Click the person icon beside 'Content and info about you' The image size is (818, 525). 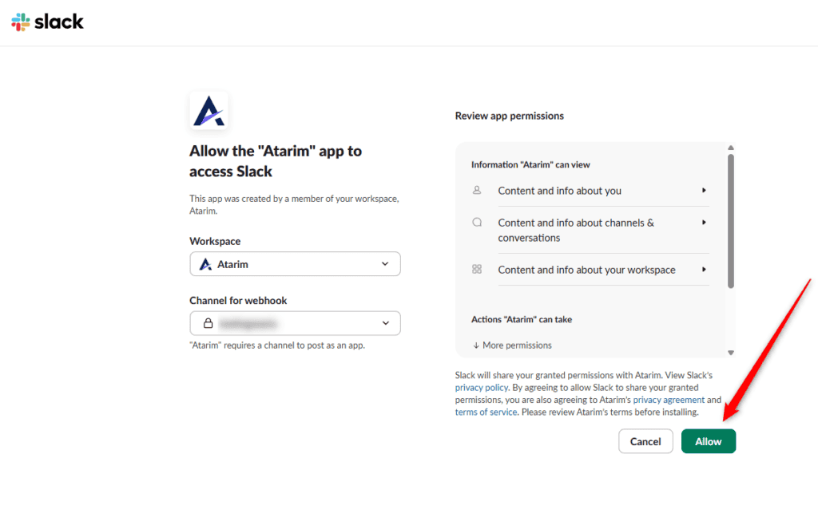477,191
